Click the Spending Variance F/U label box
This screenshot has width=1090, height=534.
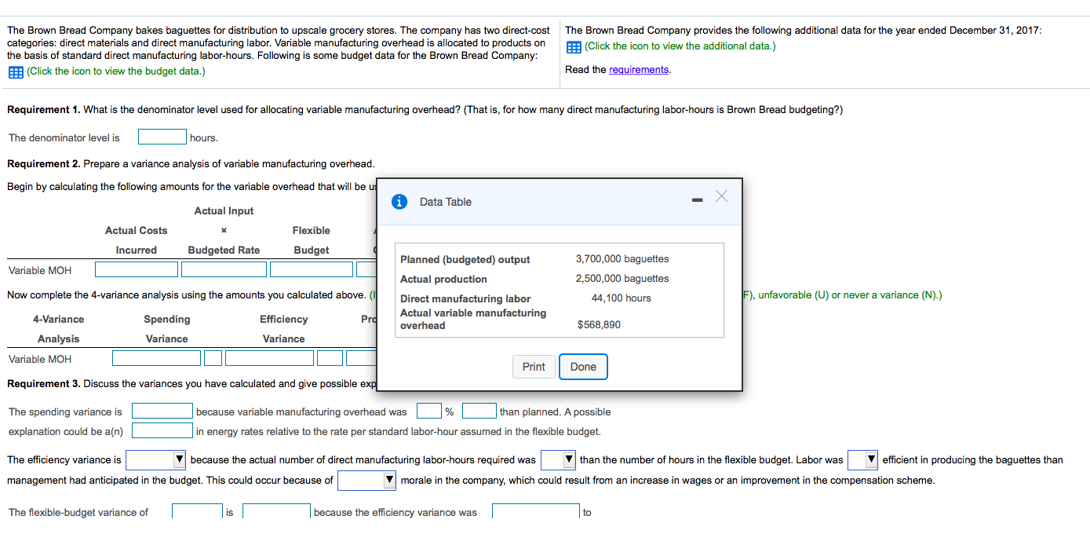pyautogui.click(x=213, y=358)
